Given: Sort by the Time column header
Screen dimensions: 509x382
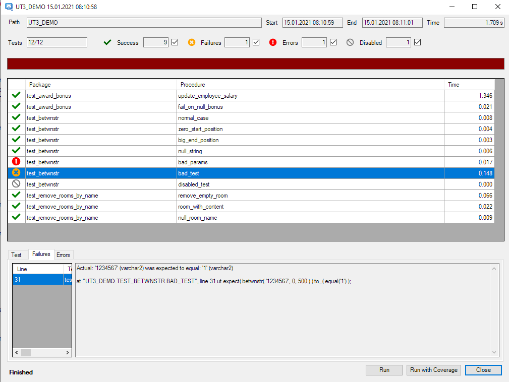Looking at the screenshot, I should (469, 85).
